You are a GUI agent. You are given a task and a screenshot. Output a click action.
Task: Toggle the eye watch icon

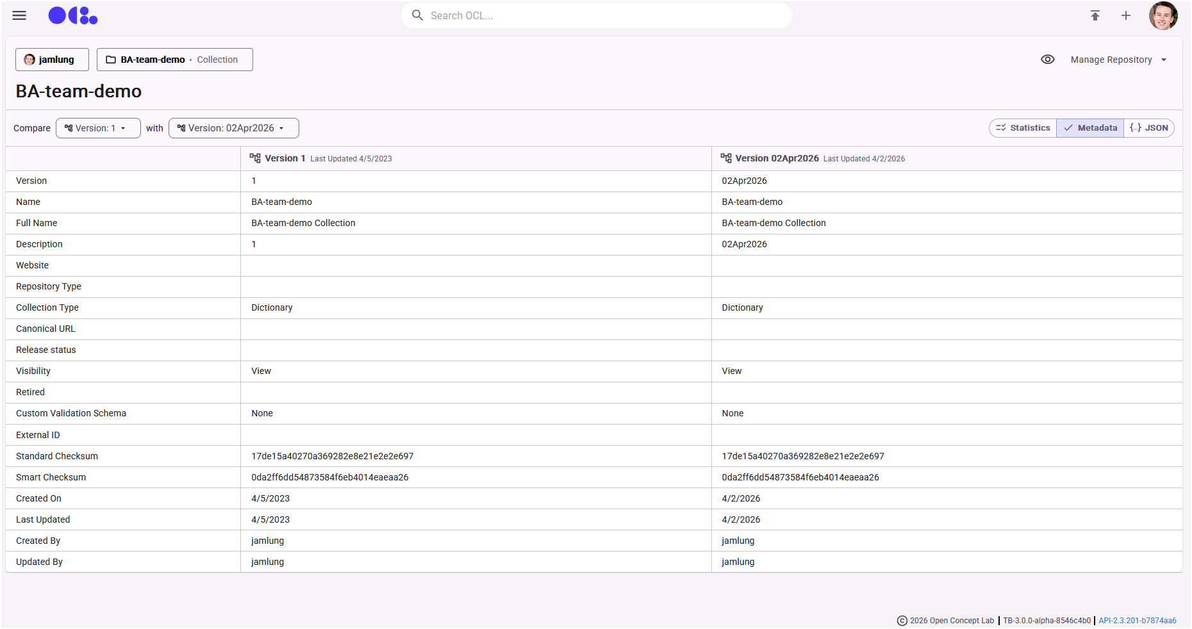pos(1047,60)
